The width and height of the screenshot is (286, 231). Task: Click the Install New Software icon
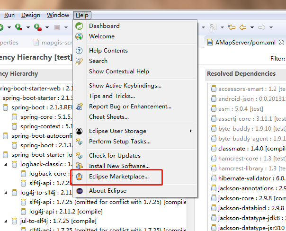(79, 166)
